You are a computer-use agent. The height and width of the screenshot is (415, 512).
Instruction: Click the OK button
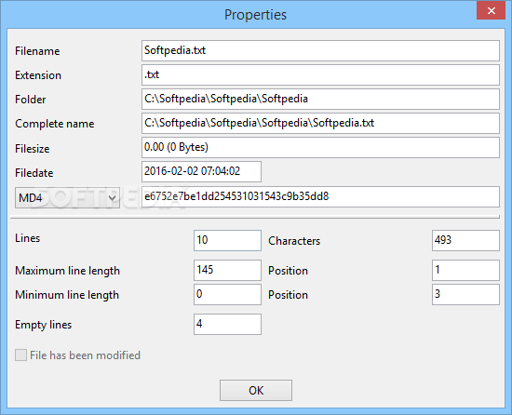[x=256, y=390]
